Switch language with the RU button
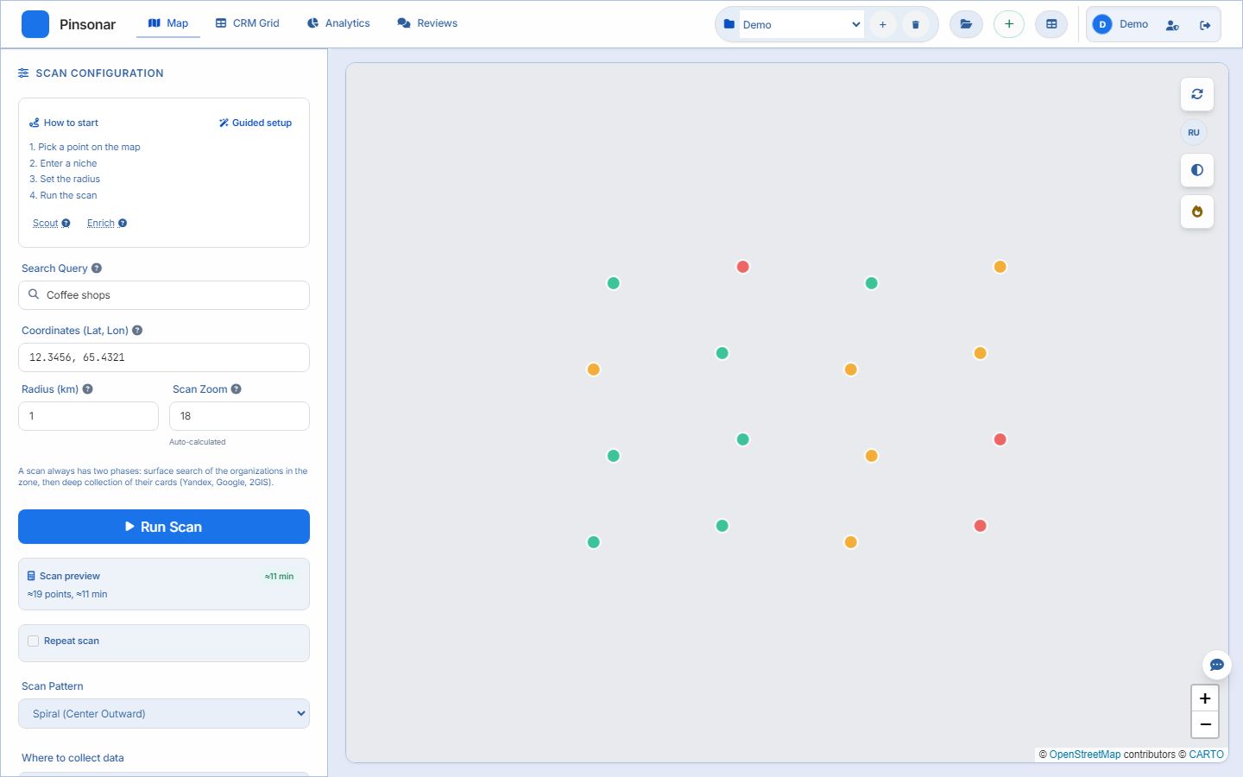 click(1194, 132)
